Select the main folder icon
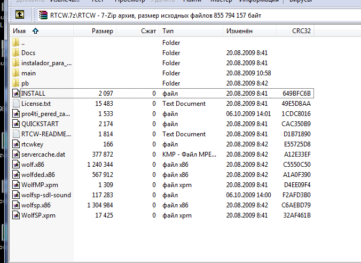This screenshot has width=361, height=263. coord(16,73)
